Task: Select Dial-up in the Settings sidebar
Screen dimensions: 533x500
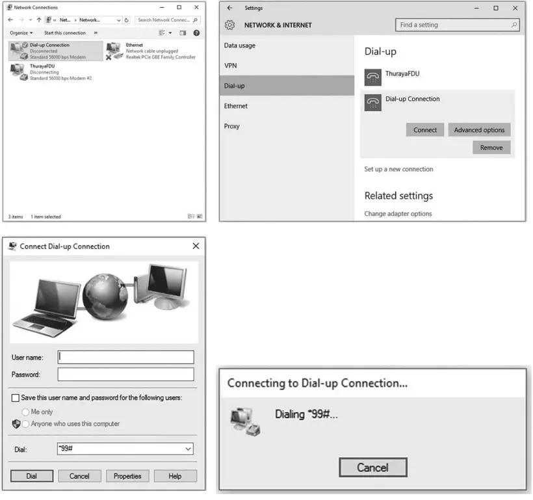Action: click(x=287, y=86)
